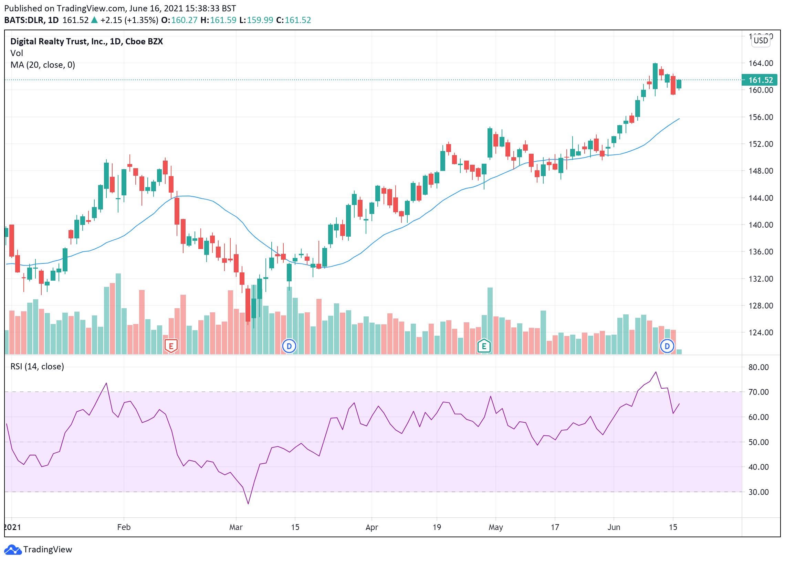Viewport: 785px width, 562px height.
Task: Click the O:160.27 open value
Action: tap(179, 20)
